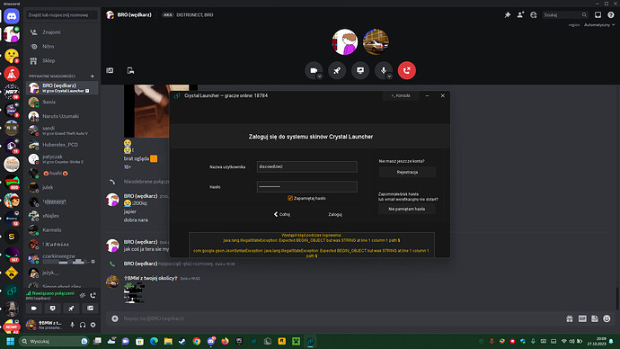Pop out call window icon
This screenshot has width=620, height=349.
tap(130, 71)
